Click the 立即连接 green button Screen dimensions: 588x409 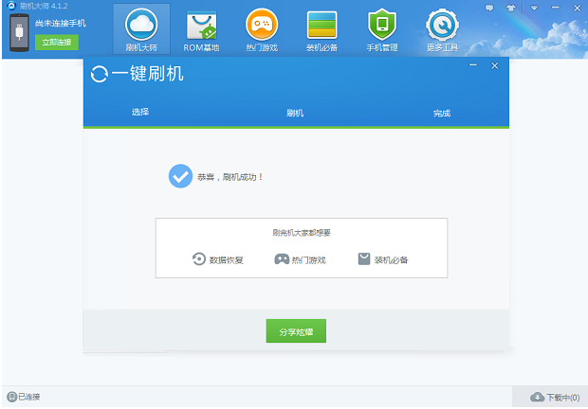point(57,43)
